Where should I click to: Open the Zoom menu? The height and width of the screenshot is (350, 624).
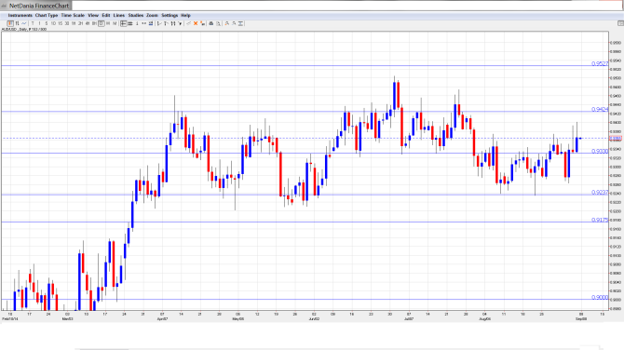click(x=152, y=16)
